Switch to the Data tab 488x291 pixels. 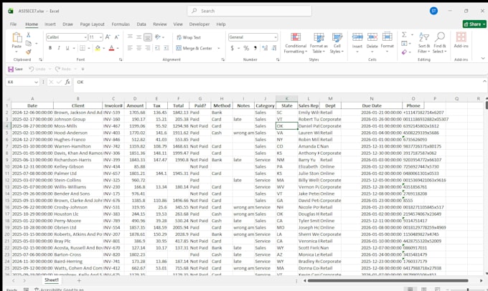tap(141, 24)
